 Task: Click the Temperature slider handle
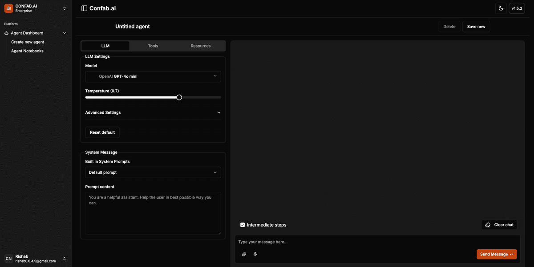pos(179,97)
